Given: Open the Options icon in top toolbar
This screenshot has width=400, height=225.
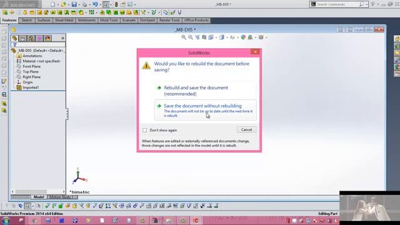Looking at the screenshot, I should click(x=130, y=4).
